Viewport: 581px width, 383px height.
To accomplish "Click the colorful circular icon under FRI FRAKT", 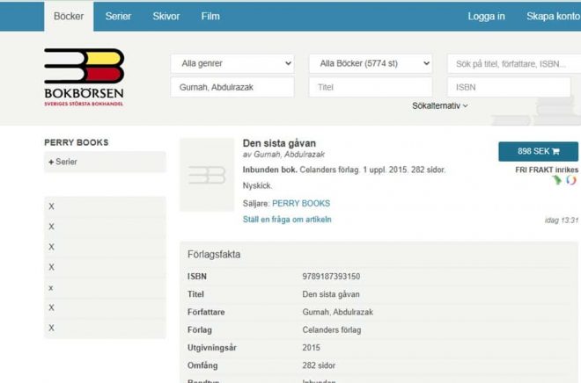I will pyautogui.click(x=571, y=180).
